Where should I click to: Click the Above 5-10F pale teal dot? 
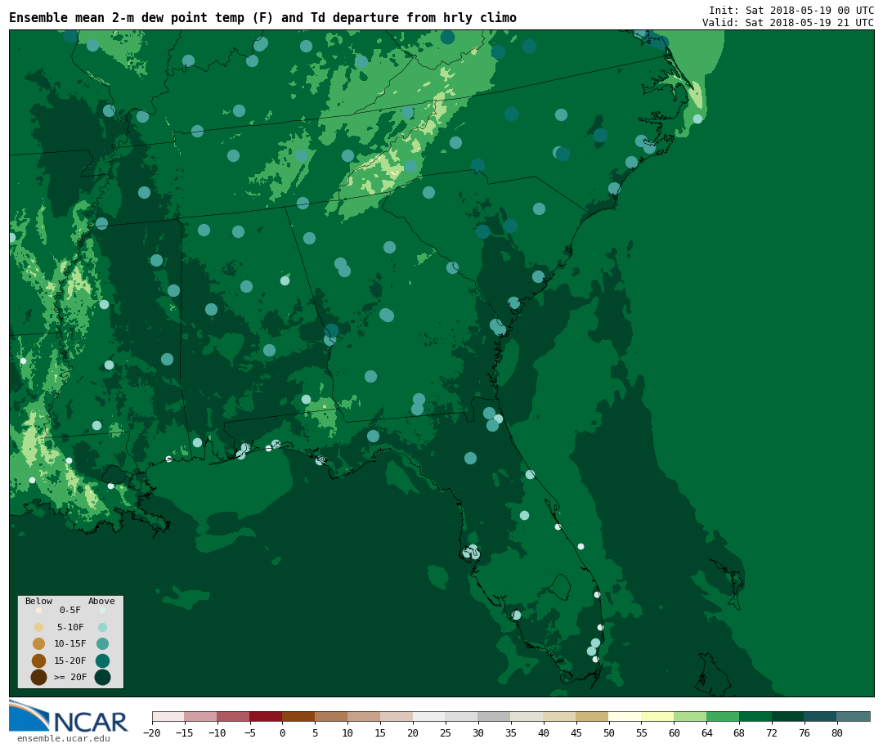(102, 628)
